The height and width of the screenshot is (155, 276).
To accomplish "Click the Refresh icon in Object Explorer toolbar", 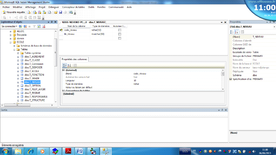I will 39,27.
